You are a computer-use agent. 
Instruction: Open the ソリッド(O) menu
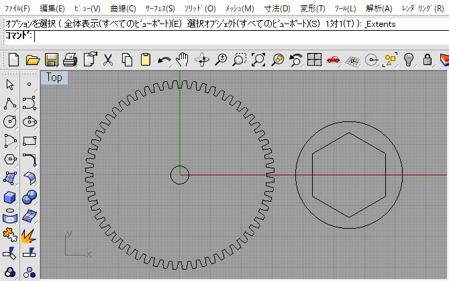coord(200,8)
